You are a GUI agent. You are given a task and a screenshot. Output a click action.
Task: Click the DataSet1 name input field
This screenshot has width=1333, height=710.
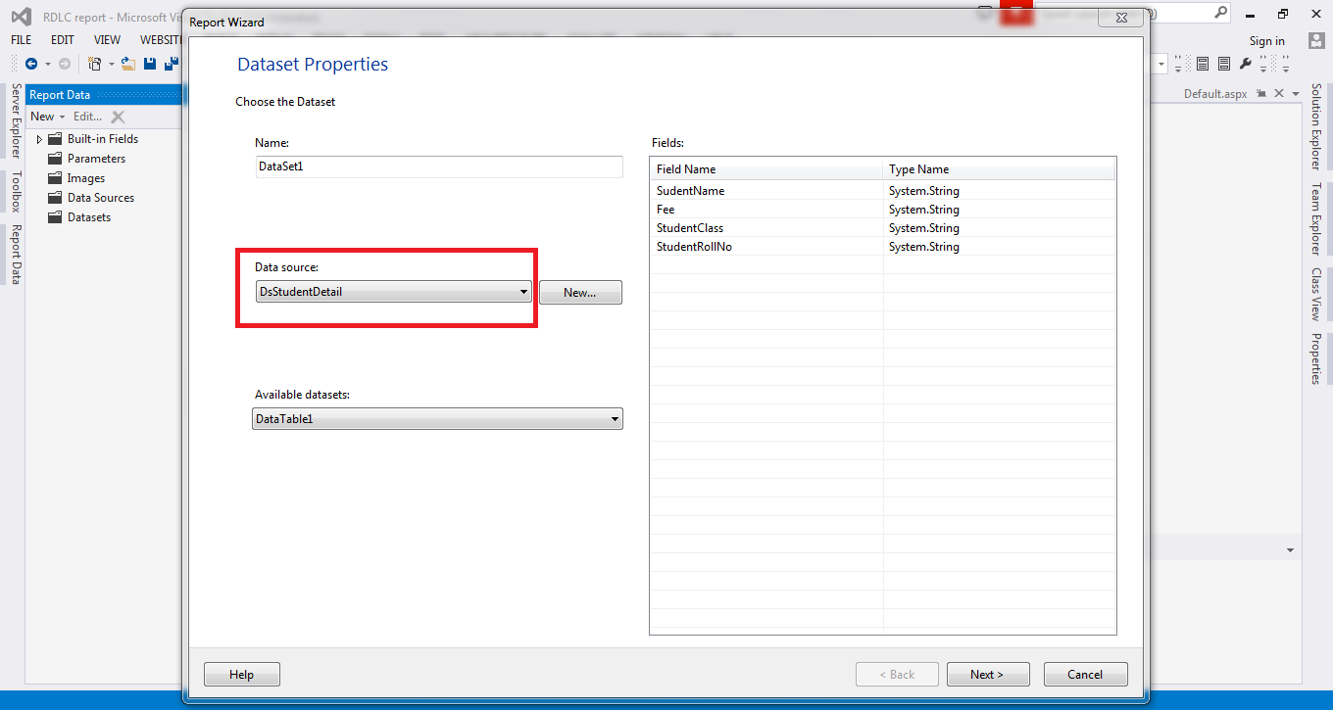click(438, 166)
